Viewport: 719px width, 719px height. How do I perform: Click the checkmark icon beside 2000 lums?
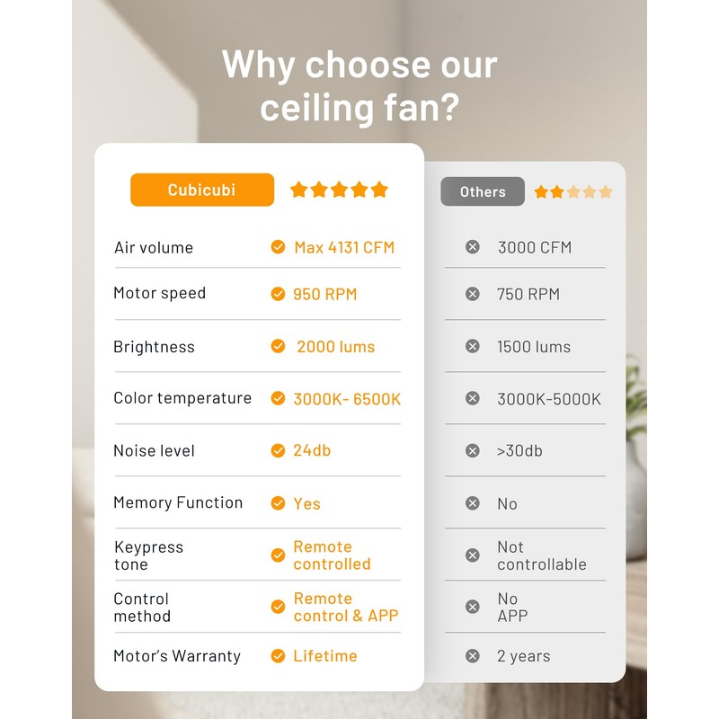click(279, 346)
